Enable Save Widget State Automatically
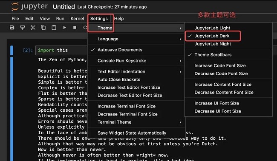The width and height of the screenshot is (277, 161). coord(136,133)
